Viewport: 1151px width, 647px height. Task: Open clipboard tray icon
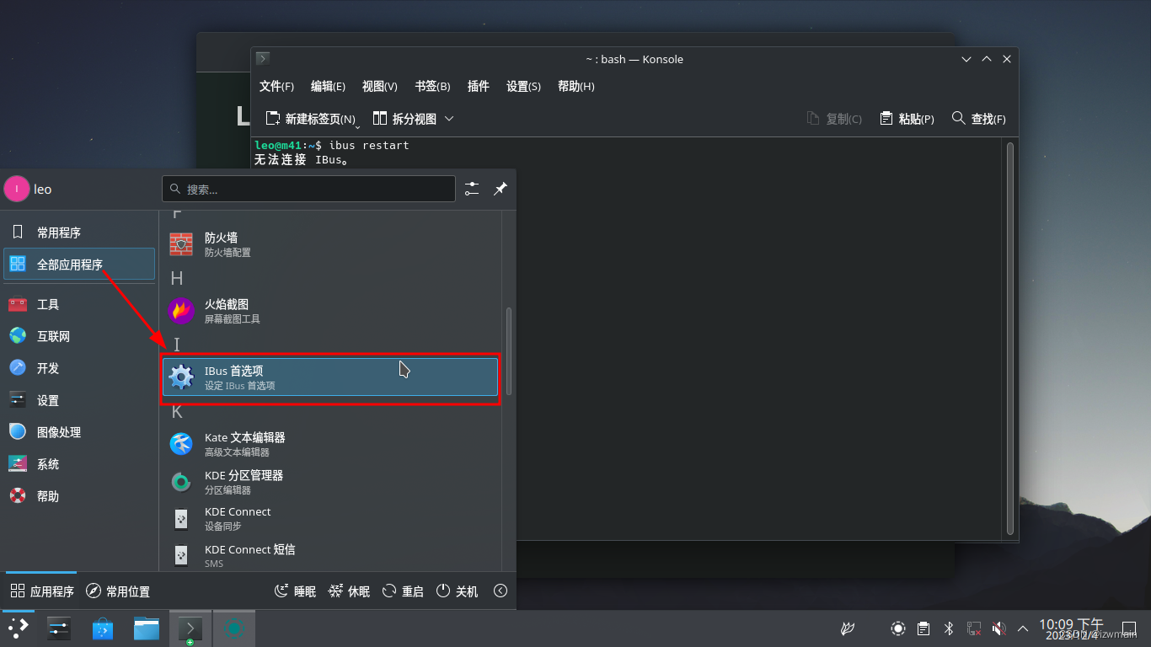[923, 628]
